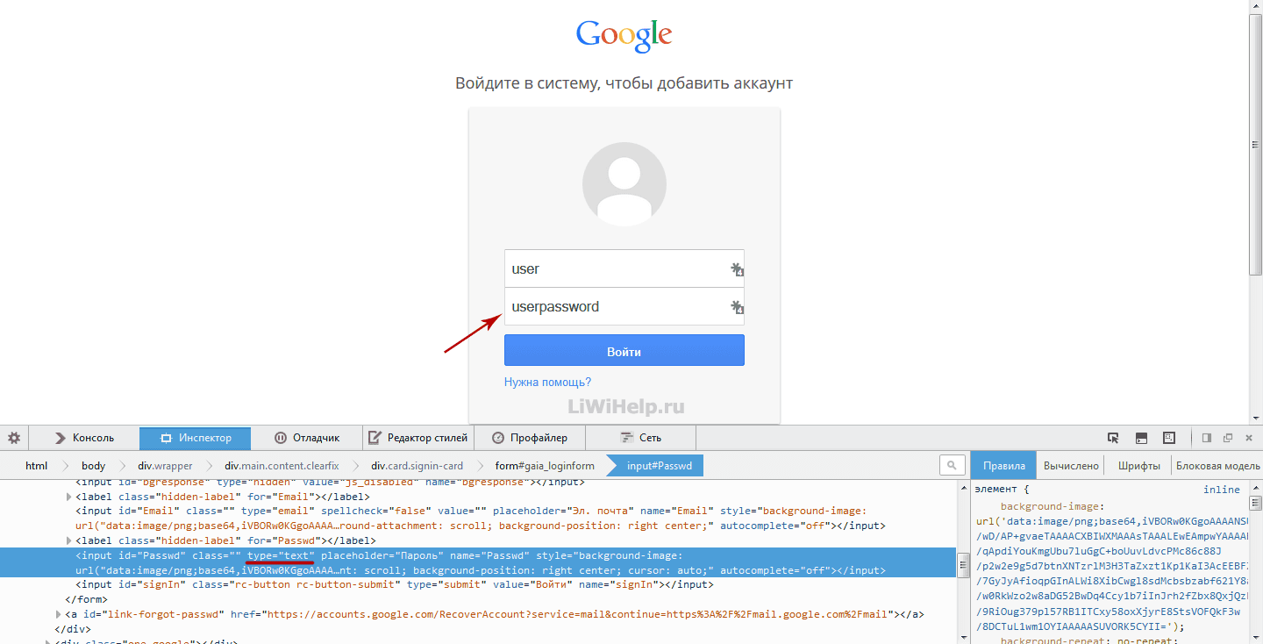
Task: Expand the label for="Email" node
Action: 69,497
